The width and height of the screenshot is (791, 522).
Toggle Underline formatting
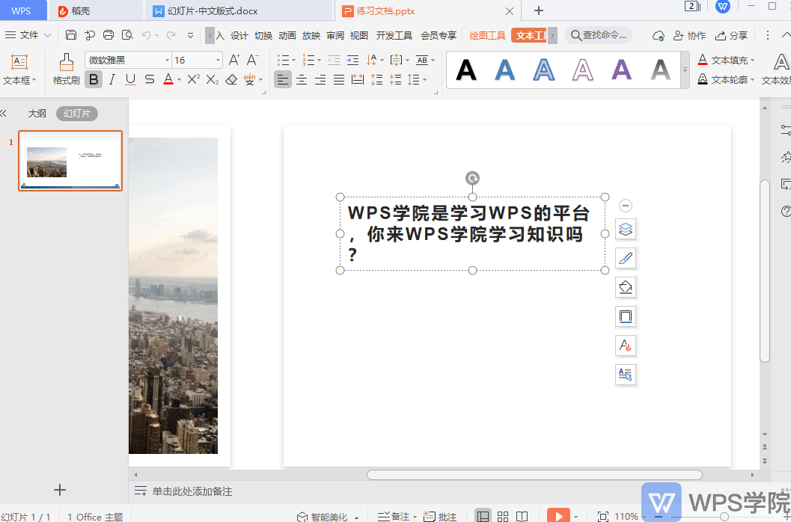pyautogui.click(x=131, y=80)
